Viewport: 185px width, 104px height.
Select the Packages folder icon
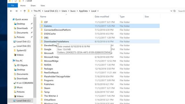pyautogui.click(x=42, y=69)
